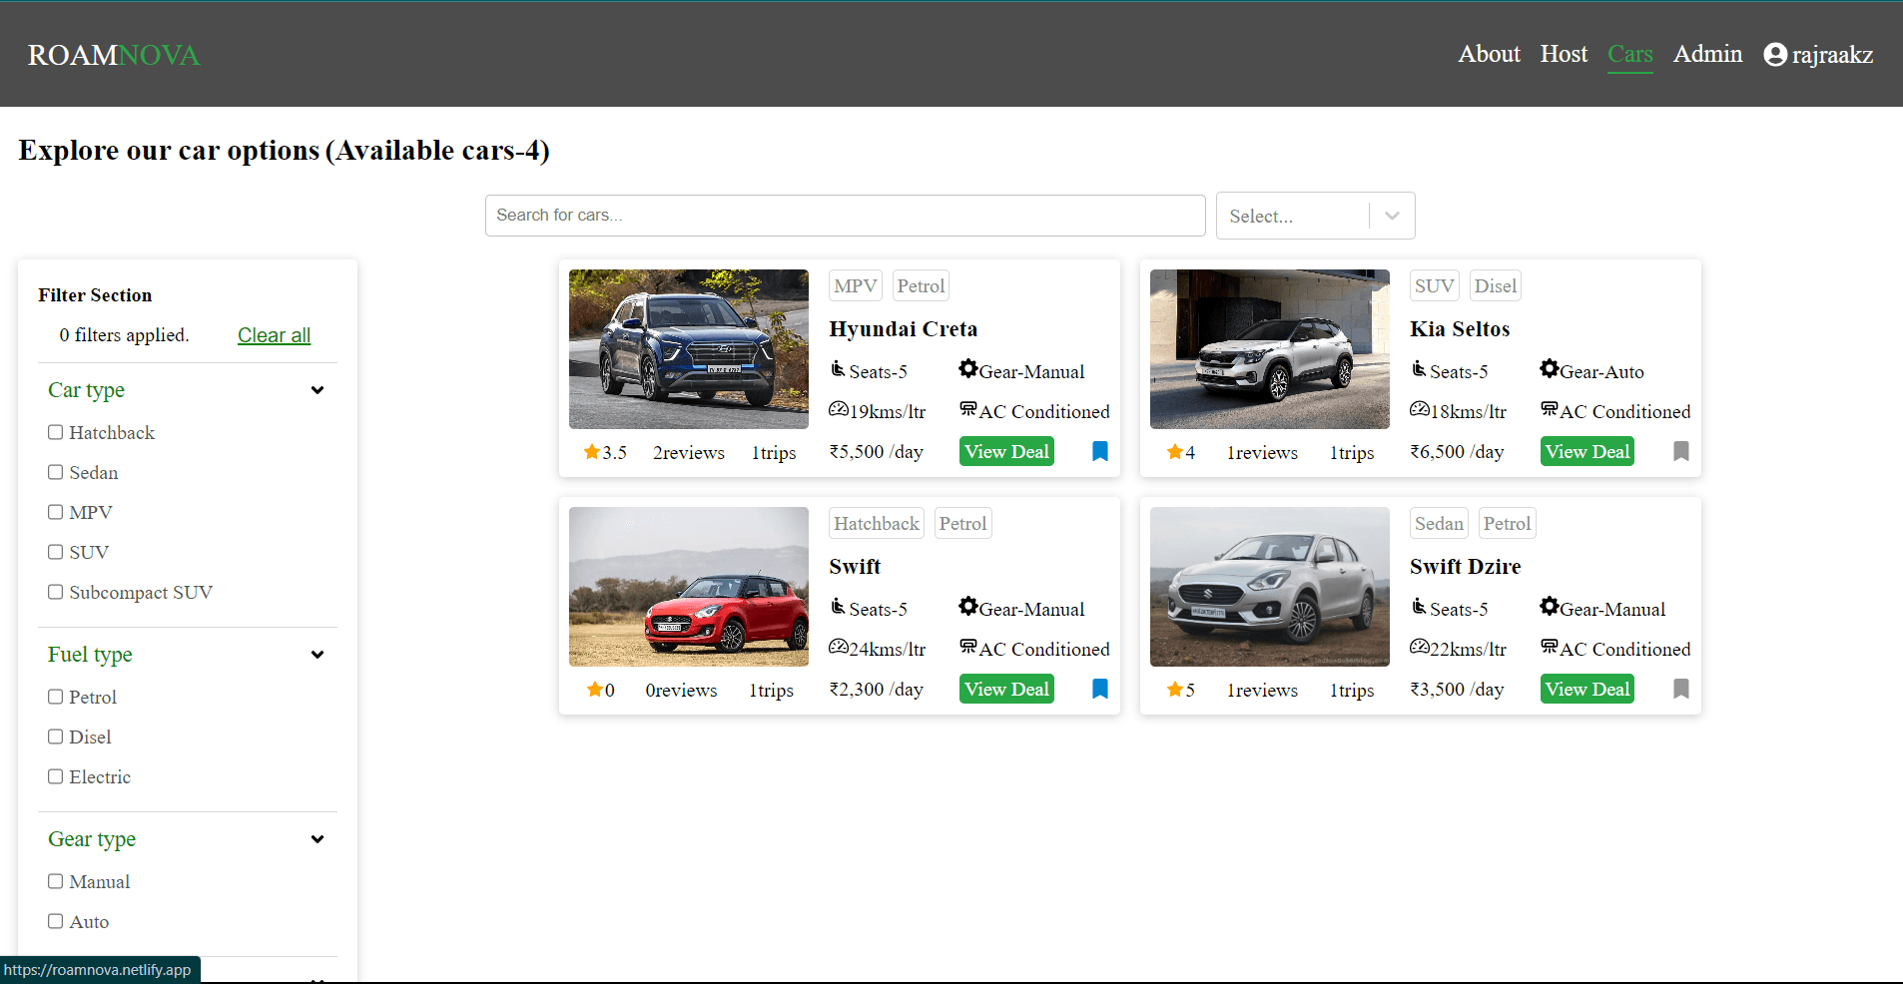The height and width of the screenshot is (984, 1903).
Task: Click the user profile icon beside rajraakz
Action: click(1775, 54)
